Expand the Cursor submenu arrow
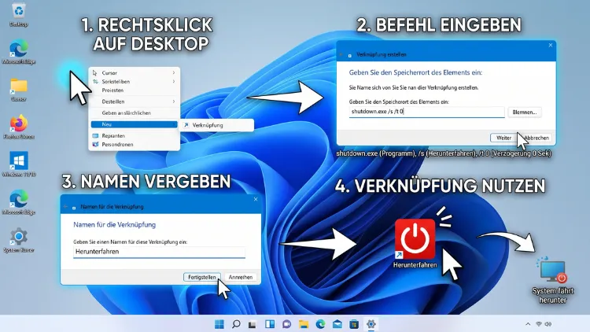590x332 pixels. pos(174,72)
